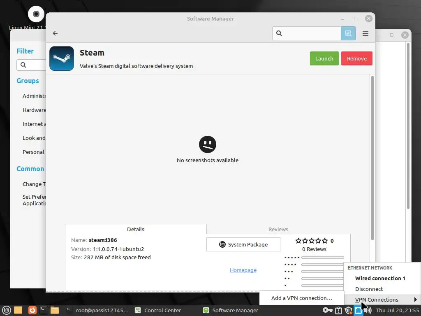The width and height of the screenshot is (421, 316).
Task: Open the hamburger menu in Software Manager
Action: [365, 33]
